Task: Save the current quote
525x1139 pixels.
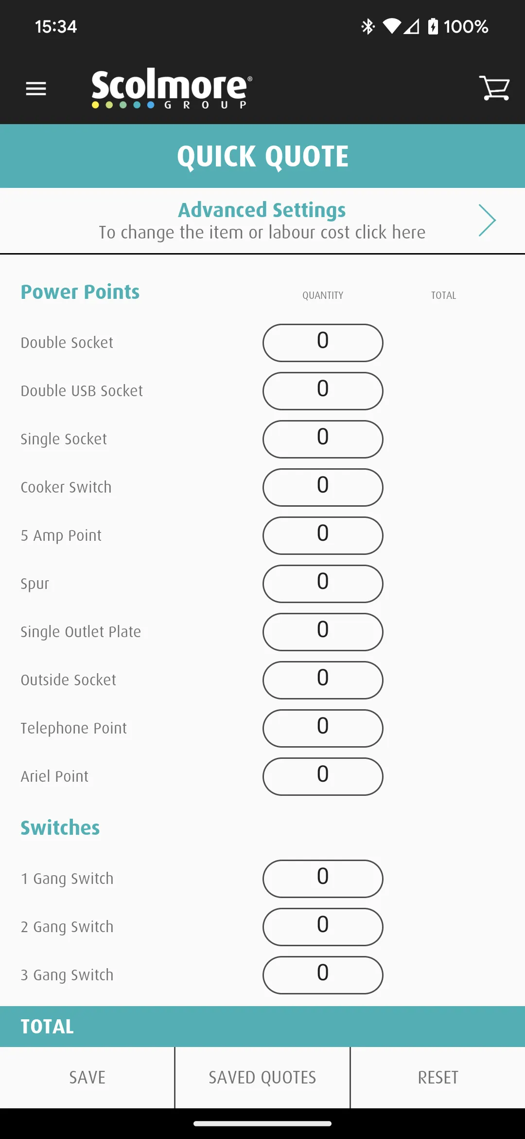Action: pyautogui.click(x=87, y=1078)
